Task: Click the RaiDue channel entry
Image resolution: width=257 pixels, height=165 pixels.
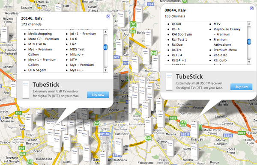Action: pos(177,44)
